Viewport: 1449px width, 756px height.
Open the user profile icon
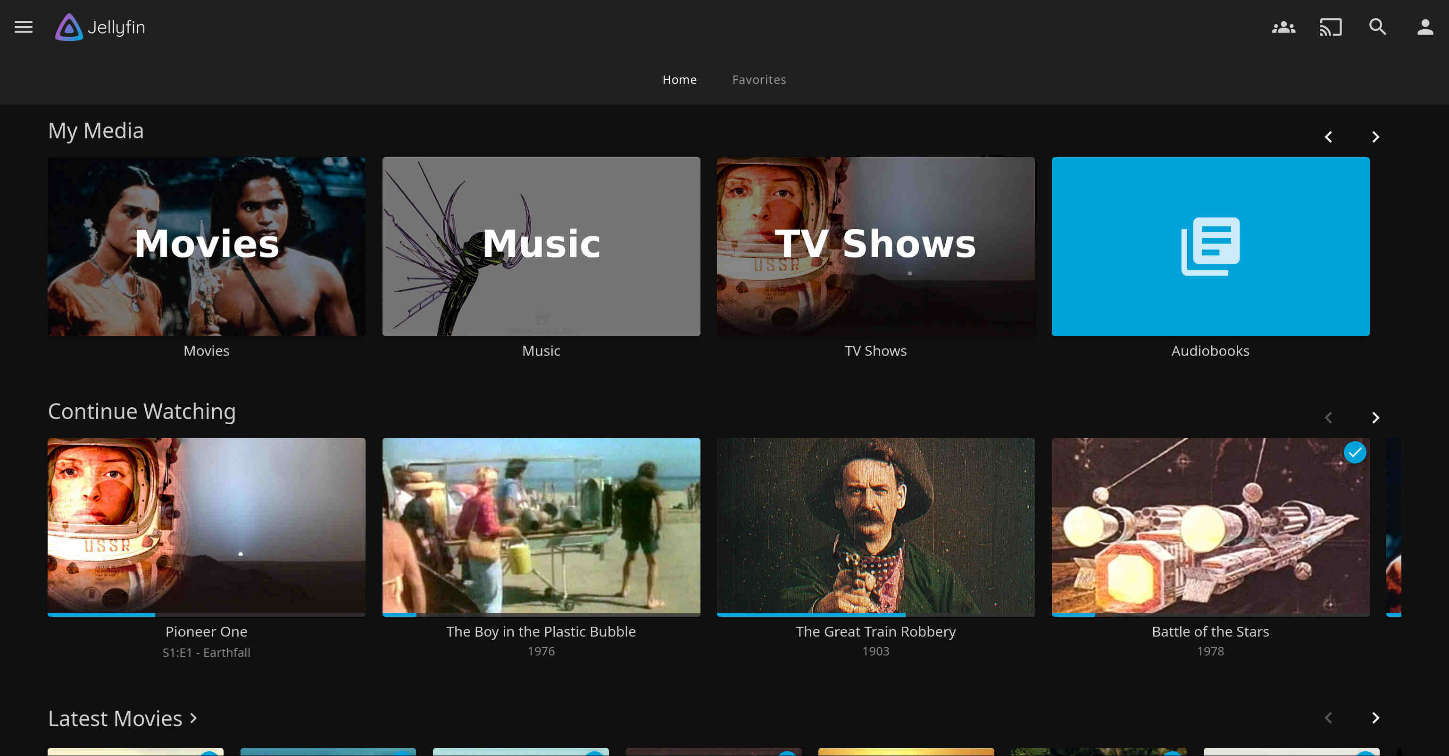(x=1424, y=27)
